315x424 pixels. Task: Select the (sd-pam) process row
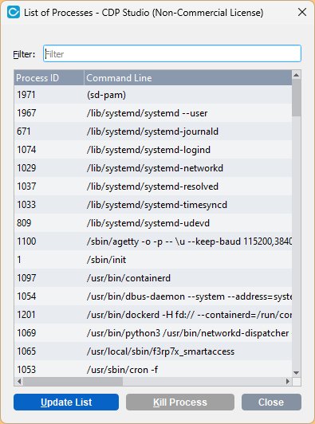(153, 95)
